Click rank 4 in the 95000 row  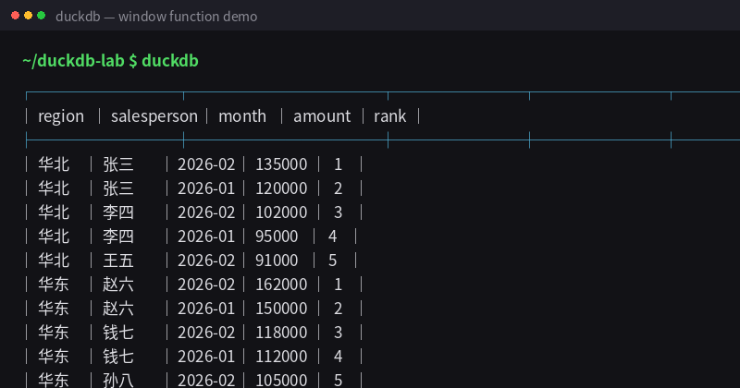point(333,236)
